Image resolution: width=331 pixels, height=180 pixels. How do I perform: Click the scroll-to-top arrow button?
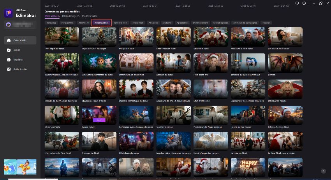pos(323,171)
